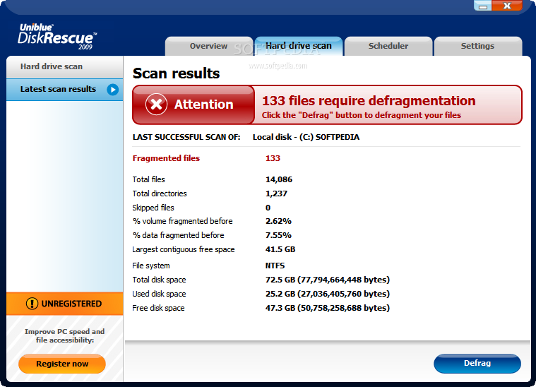Click the 7.55% value
536x387 pixels.
pyautogui.click(x=278, y=235)
